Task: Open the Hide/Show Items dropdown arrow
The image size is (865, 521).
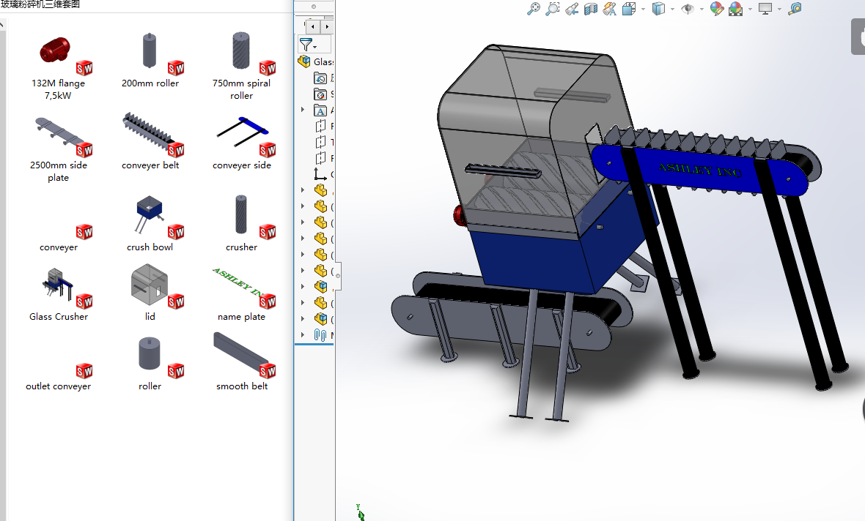Action: click(702, 10)
